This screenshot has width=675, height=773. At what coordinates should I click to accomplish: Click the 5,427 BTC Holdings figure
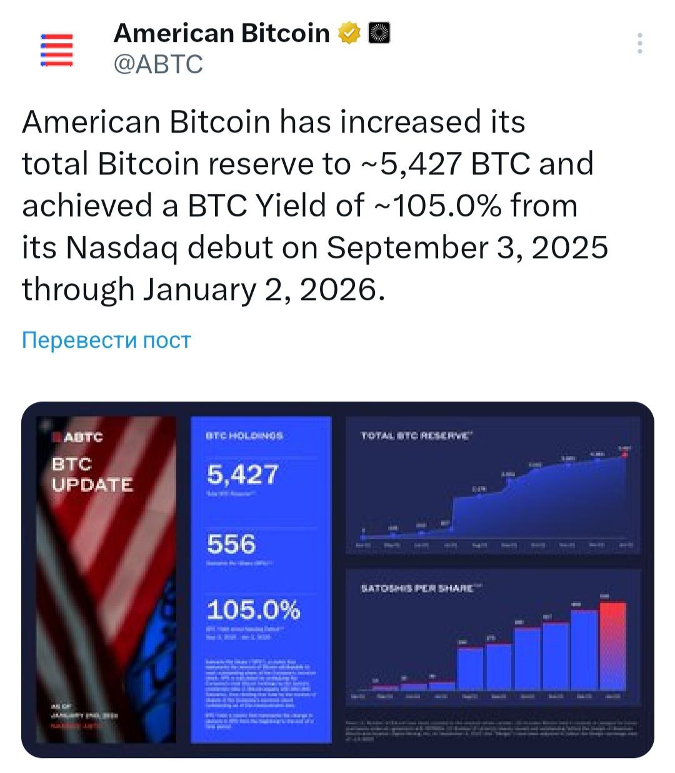pos(242,475)
